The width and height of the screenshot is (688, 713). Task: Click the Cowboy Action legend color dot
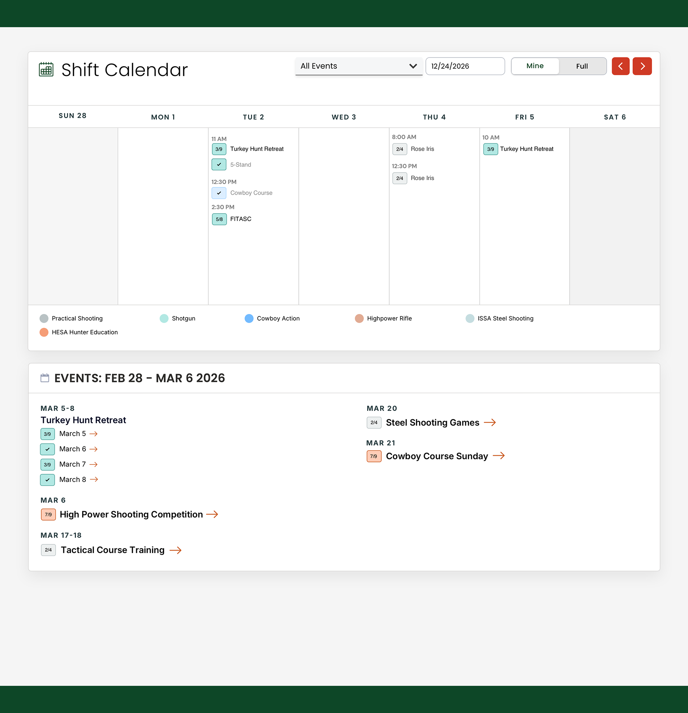point(249,318)
